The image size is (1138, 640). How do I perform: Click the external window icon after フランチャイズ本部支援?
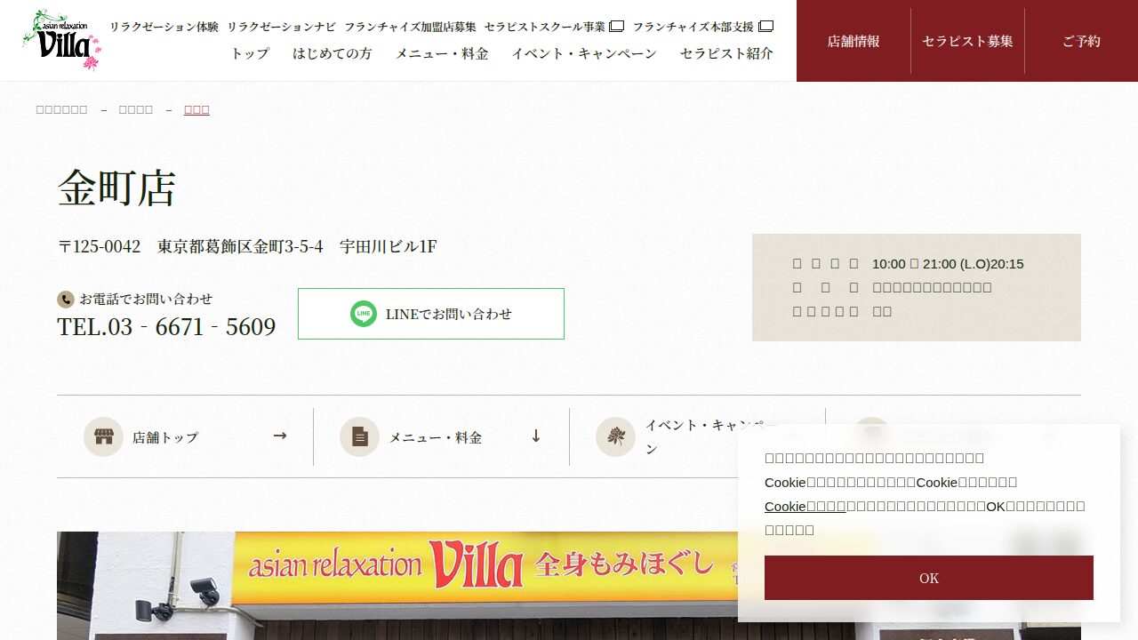[765, 27]
